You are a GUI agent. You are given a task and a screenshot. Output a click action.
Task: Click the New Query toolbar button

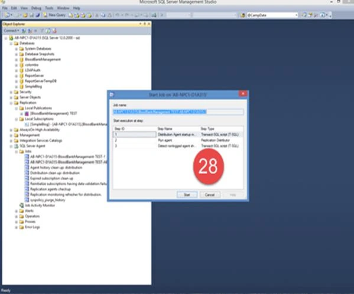54,15
